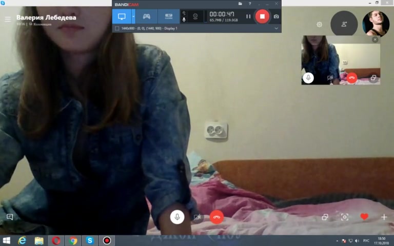This screenshot has width=394, height=246.
Task: Open Bandicam help question mark
Action: tap(250, 4)
